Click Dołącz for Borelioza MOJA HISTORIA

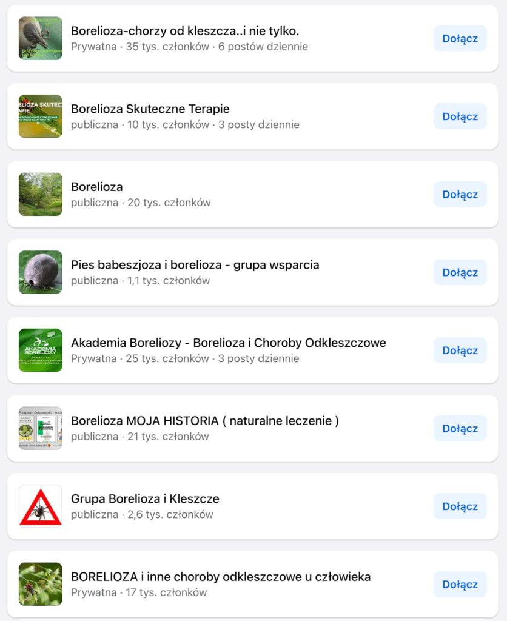coord(460,429)
